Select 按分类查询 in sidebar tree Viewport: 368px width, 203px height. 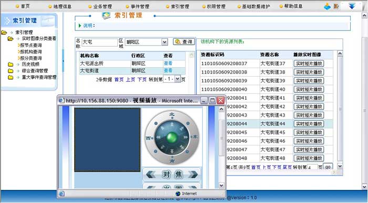click(x=30, y=58)
